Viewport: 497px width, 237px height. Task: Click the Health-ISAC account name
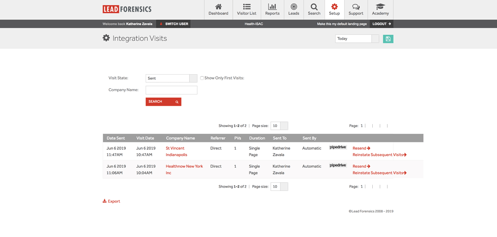coord(253,24)
